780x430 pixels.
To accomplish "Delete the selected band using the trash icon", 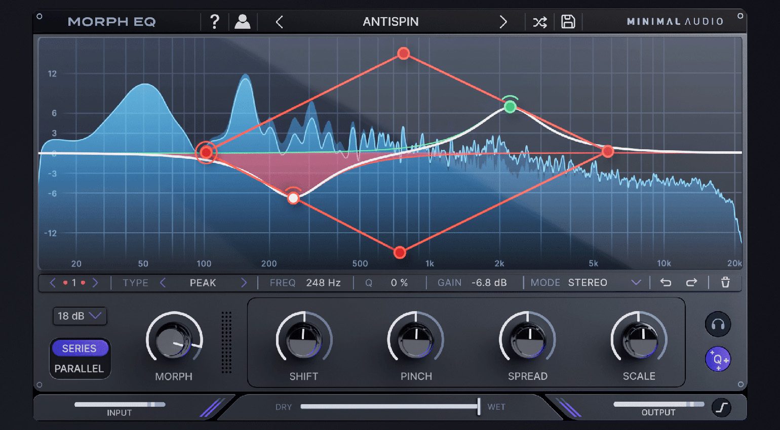I will (725, 282).
